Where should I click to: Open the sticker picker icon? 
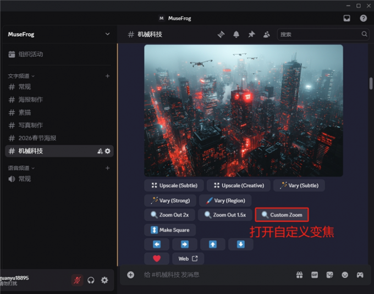coord(329,275)
